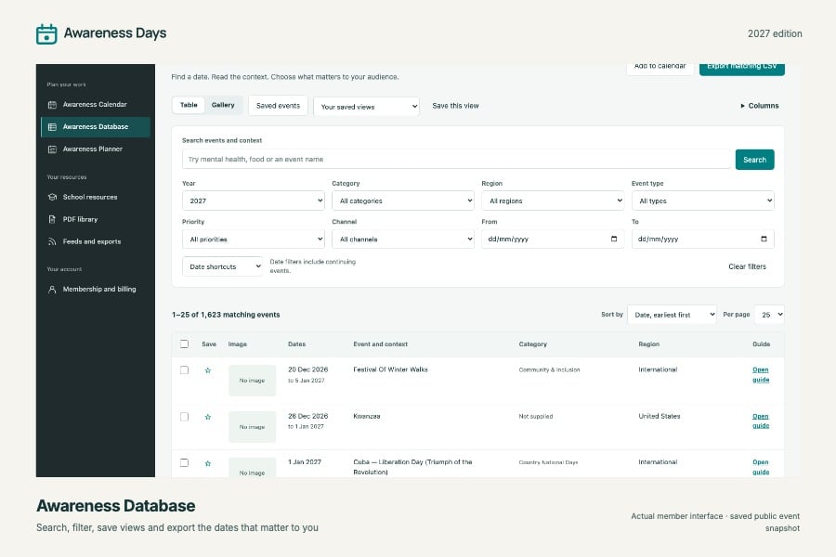The image size is (836, 557).
Task: Click the Save this view link
Action: click(x=455, y=106)
